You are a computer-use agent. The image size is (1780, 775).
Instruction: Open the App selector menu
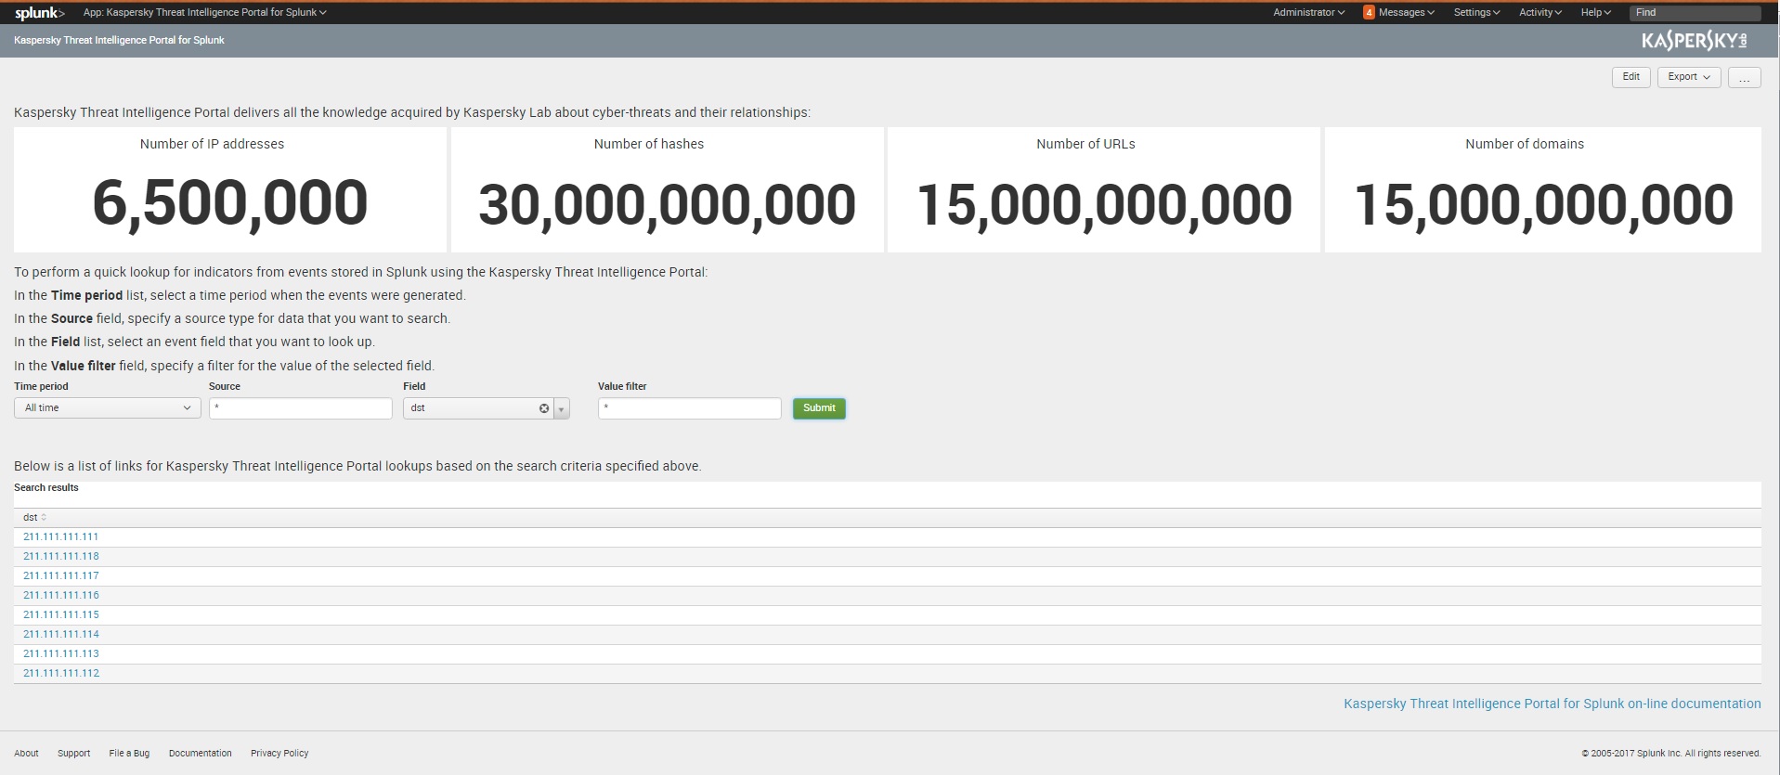click(204, 12)
